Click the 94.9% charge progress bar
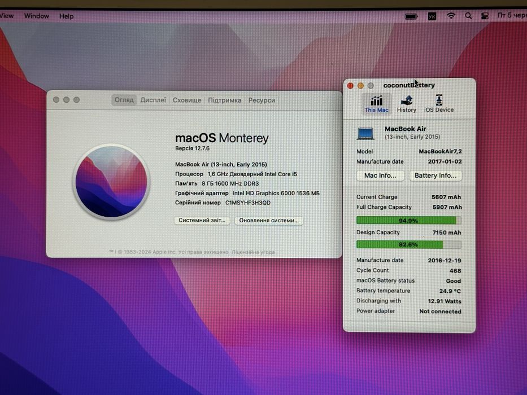This screenshot has width=527, height=395. pos(409,220)
